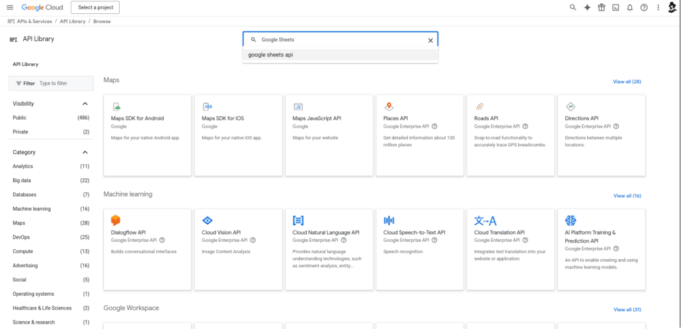The height and width of the screenshot is (329, 681).
Task: Collapse the Visibility filter section
Action: coord(85,104)
